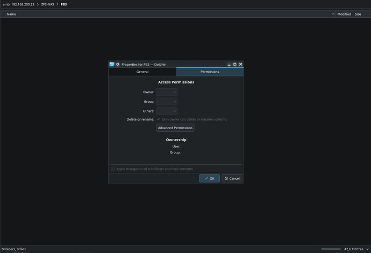Minimize the Properties dialog
The height and width of the screenshot is (253, 371).
229,65
